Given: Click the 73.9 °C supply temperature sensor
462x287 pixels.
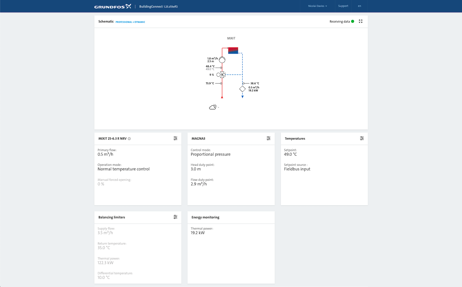Looking at the screenshot, I should click(x=221, y=83).
